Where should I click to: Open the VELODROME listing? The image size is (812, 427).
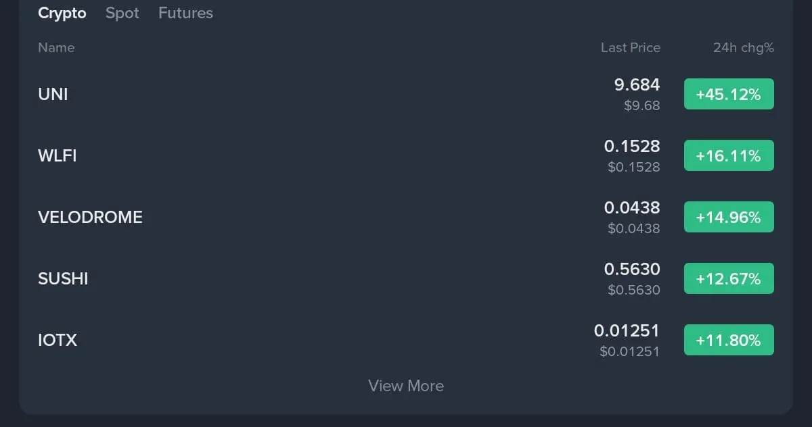pyautogui.click(x=406, y=218)
